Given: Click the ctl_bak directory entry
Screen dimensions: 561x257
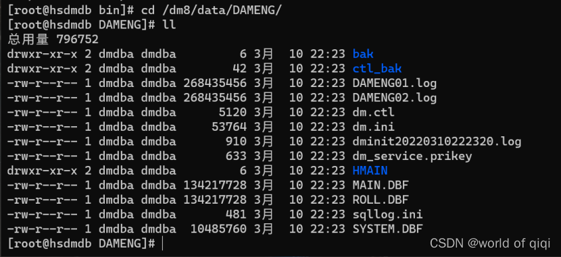Looking at the screenshot, I should click(x=376, y=69).
